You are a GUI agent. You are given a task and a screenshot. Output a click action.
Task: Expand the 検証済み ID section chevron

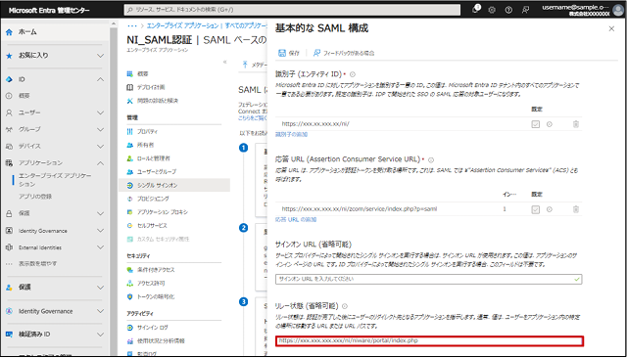point(100,335)
